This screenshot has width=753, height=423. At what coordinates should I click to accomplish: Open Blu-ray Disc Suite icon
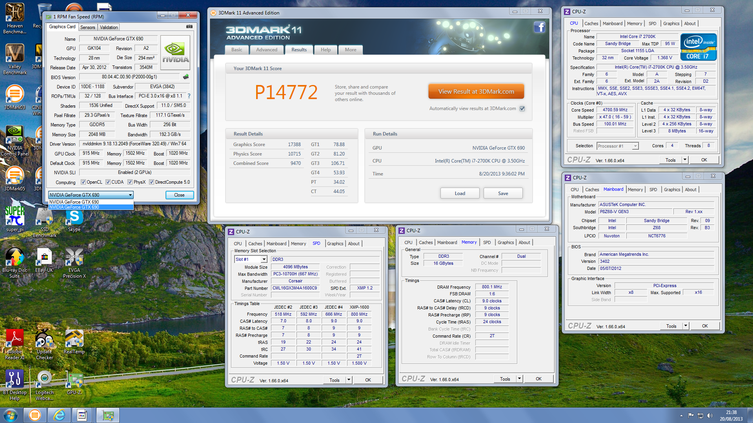[x=15, y=263]
